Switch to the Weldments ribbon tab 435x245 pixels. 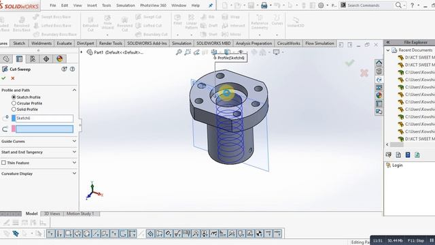pos(41,44)
